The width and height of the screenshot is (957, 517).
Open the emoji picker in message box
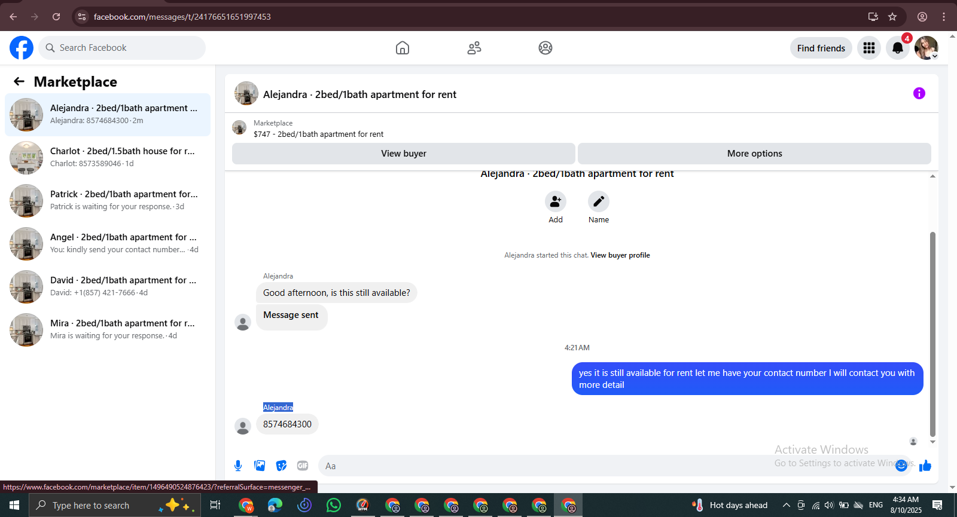pyautogui.click(x=901, y=466)
